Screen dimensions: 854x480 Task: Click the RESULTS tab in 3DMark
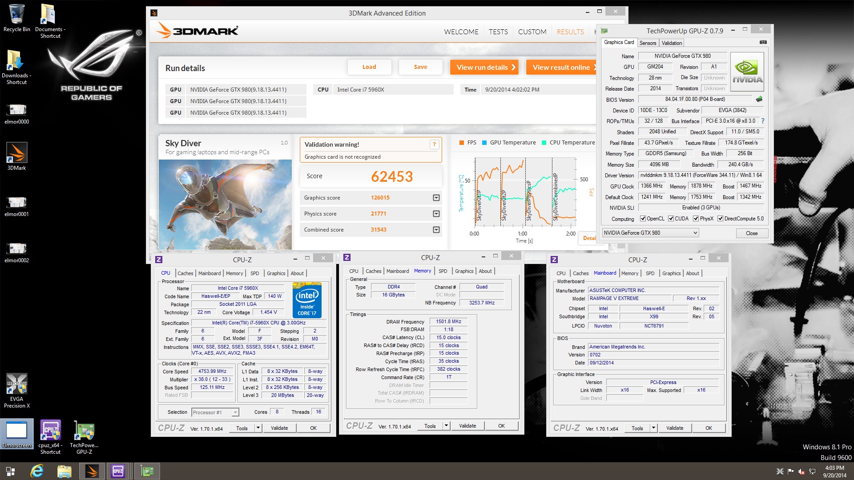coord(570,32)
